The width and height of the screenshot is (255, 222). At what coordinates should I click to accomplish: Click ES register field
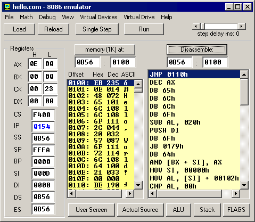coord(43,209)
